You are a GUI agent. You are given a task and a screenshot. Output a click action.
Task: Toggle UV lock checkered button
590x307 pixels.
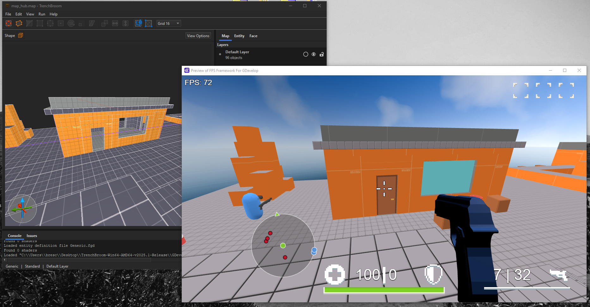tap(149, 23)
